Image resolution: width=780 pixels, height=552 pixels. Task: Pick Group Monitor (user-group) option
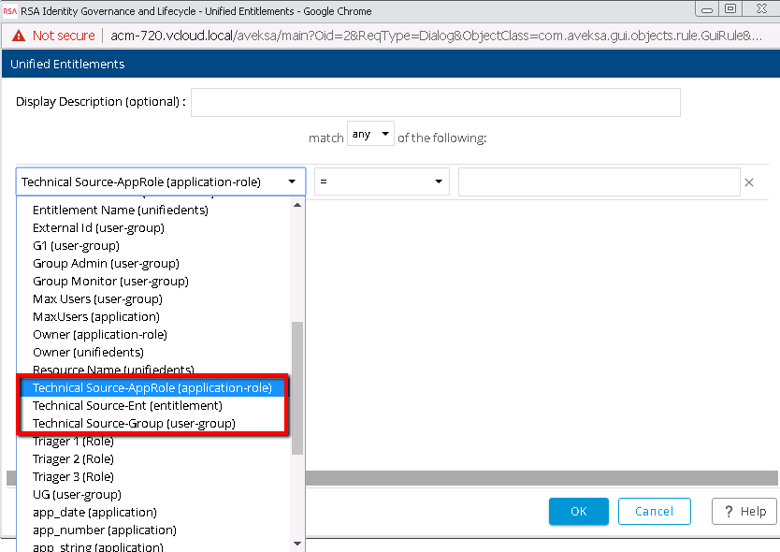(110, 282)
